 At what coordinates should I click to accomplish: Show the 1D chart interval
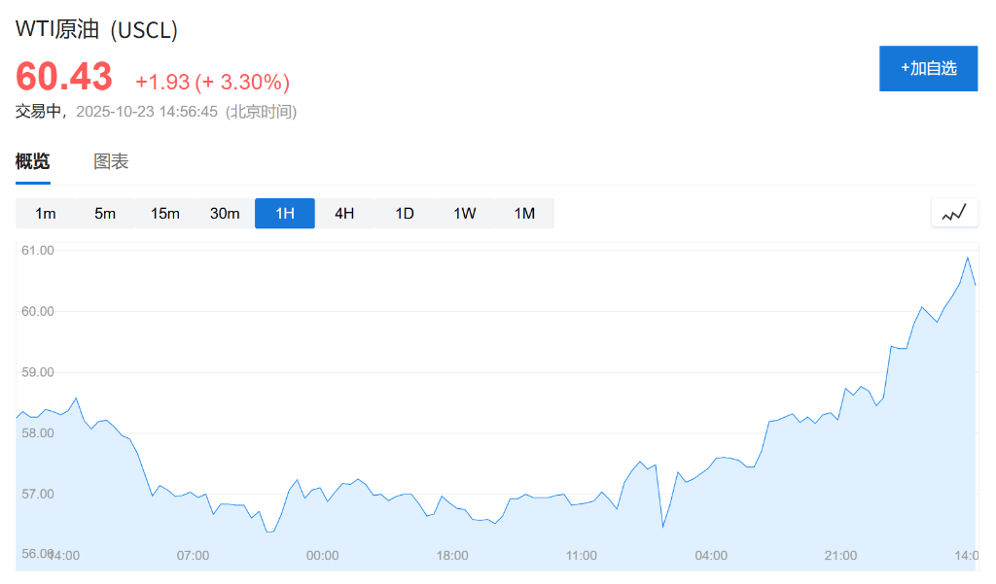(405, 214)
